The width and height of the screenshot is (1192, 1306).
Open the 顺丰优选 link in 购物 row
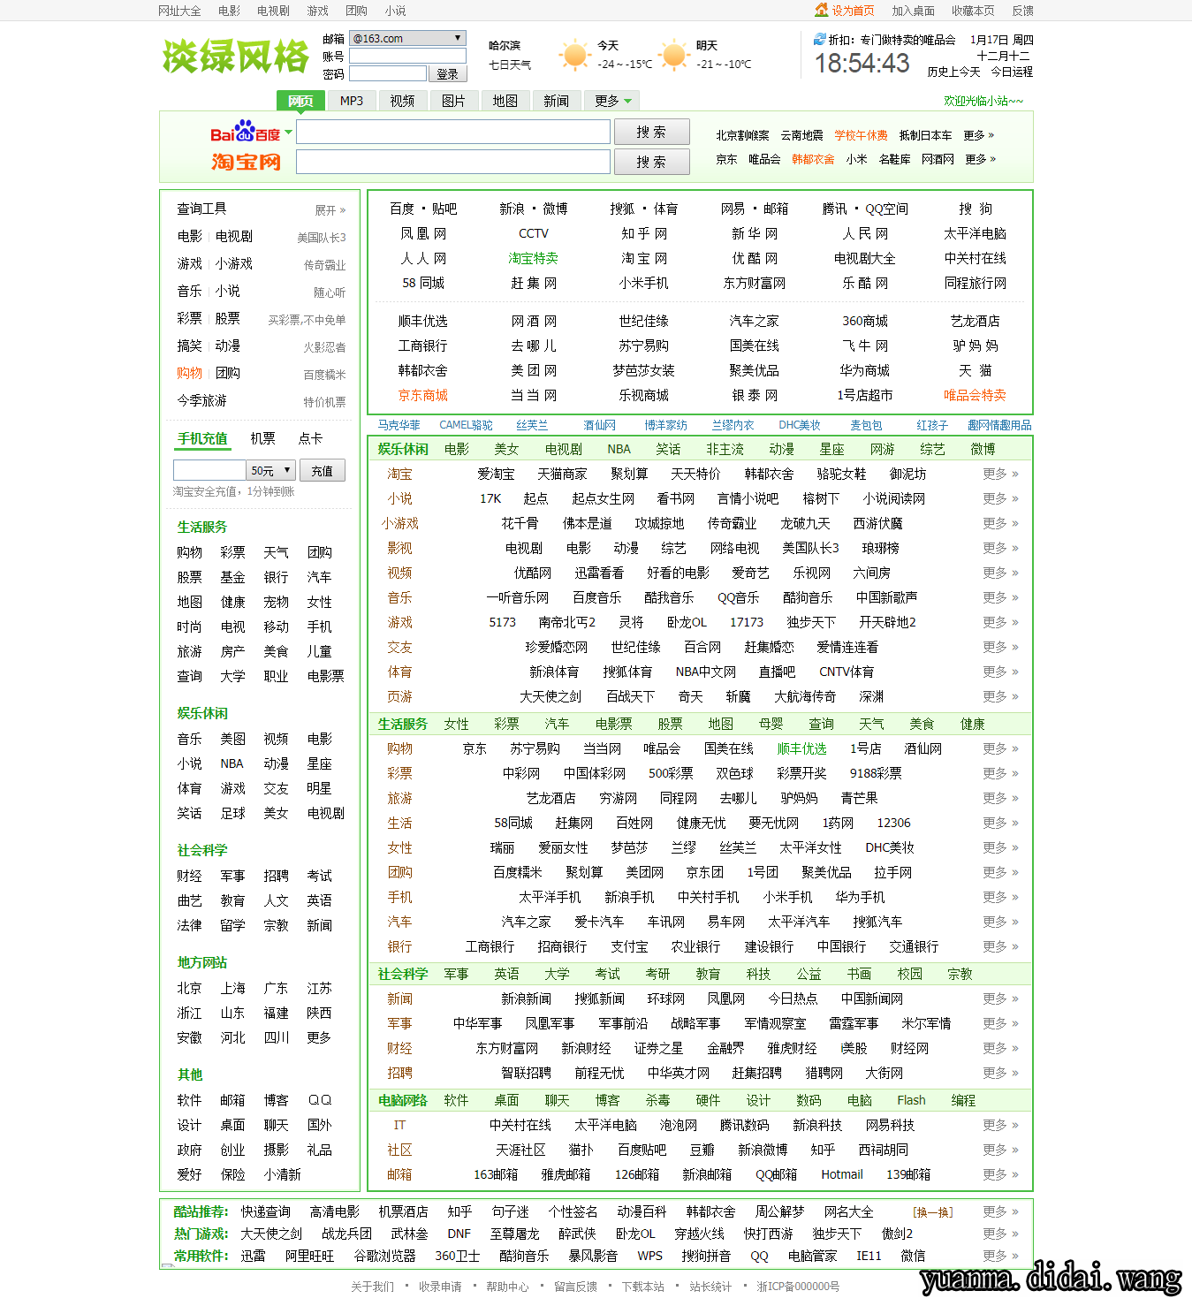[802, 748]
